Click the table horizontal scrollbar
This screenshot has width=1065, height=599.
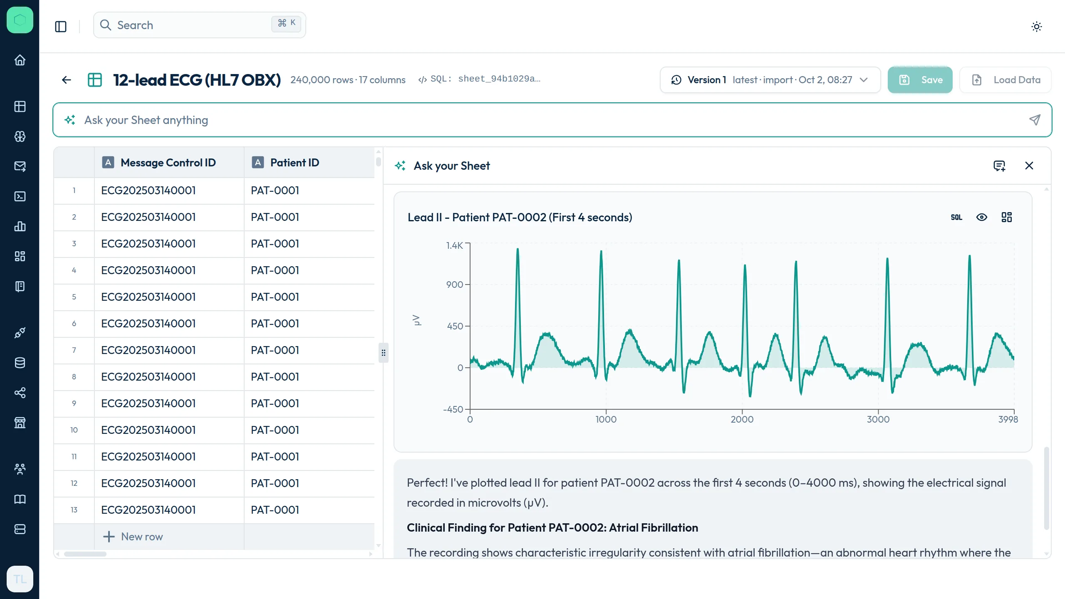point(85,554)
